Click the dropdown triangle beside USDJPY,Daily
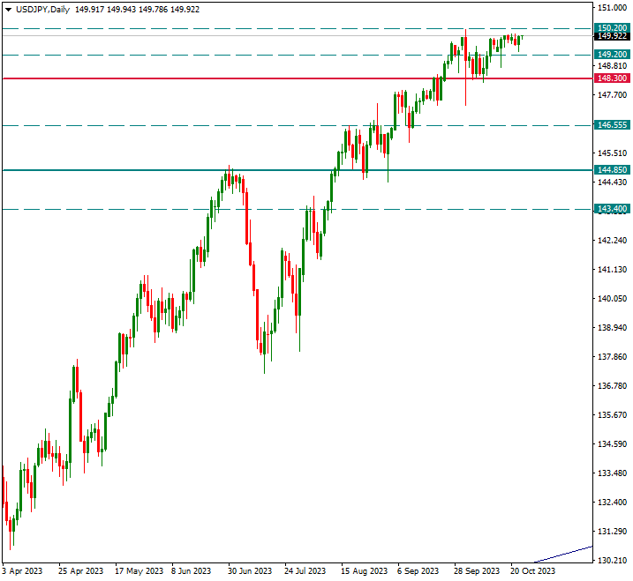The image size is (633, 581). point(8,10)
